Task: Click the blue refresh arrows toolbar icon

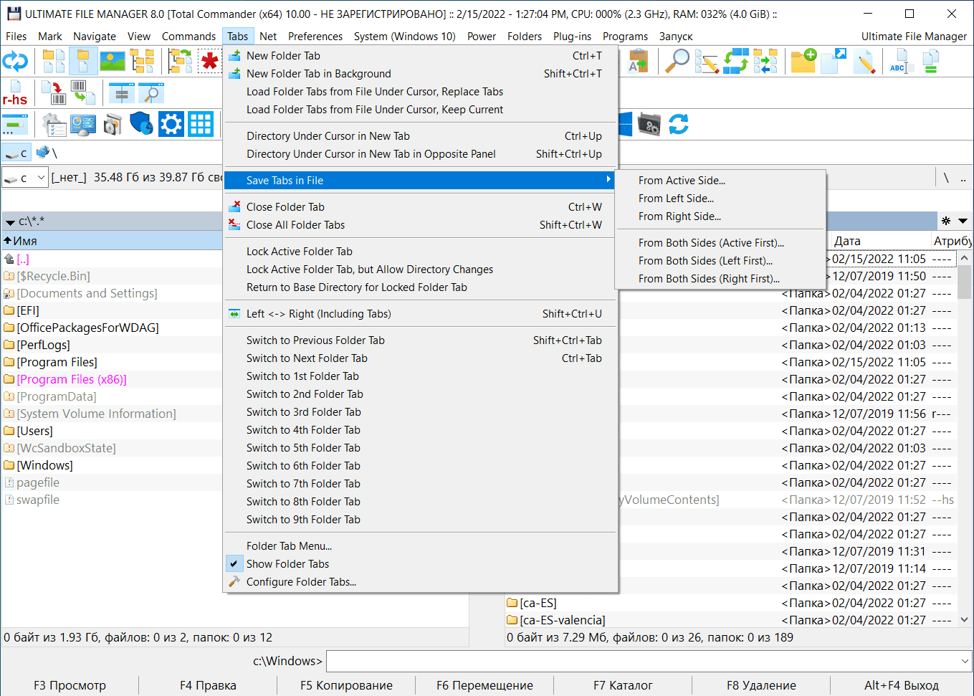Action: coord(15,62)
